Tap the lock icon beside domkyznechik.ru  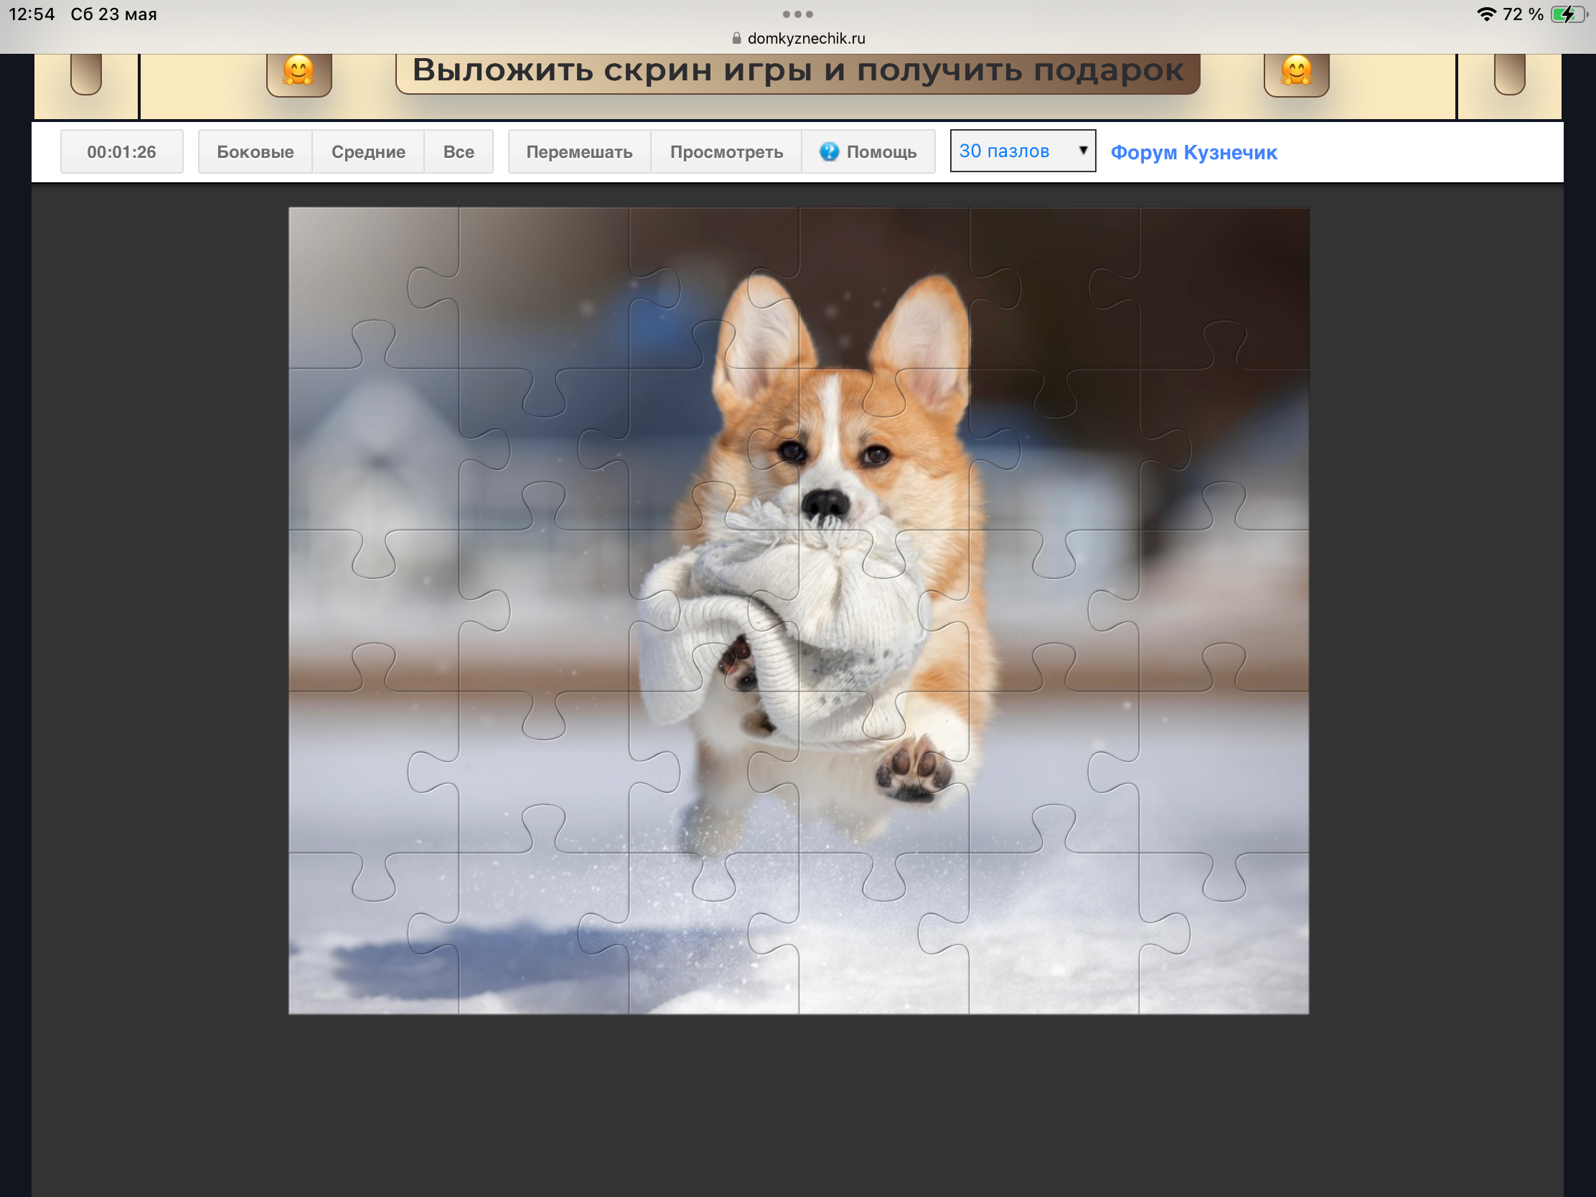pyautogui.click(x=737, y=38)
